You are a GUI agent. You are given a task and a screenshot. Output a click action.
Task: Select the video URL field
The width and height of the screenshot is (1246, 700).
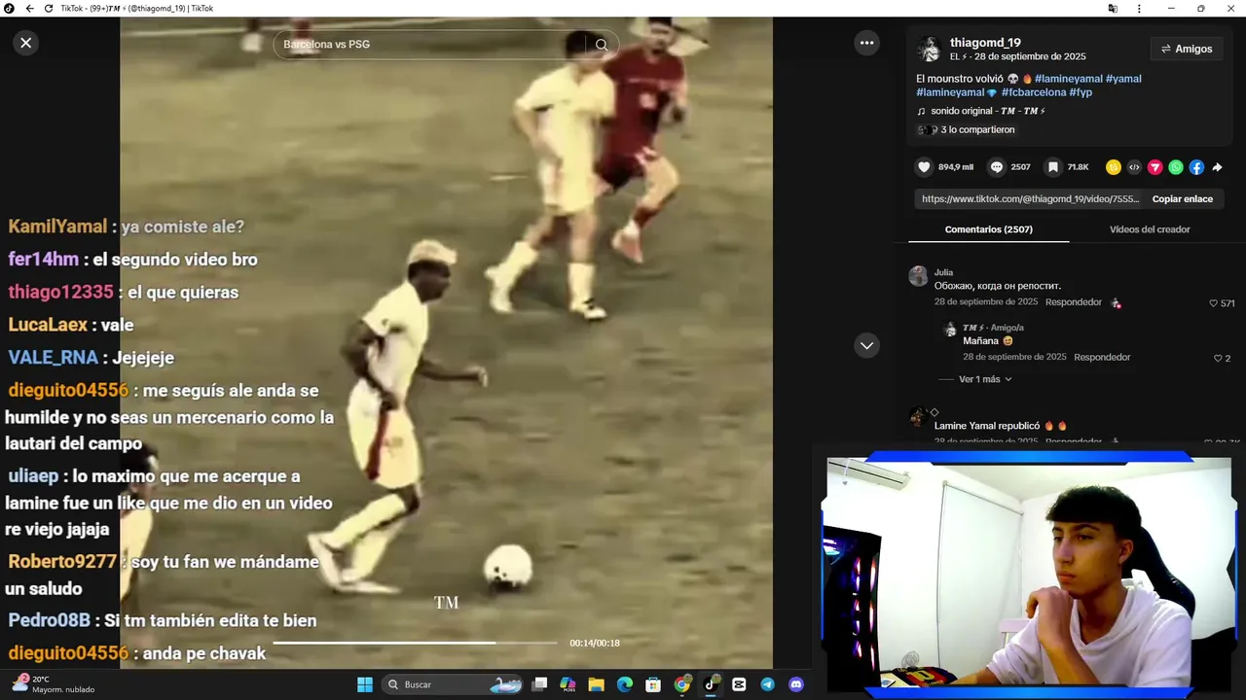point(1030,199)
